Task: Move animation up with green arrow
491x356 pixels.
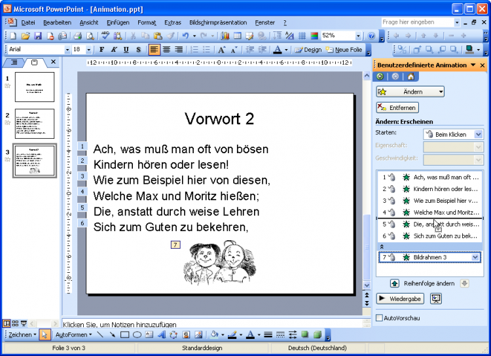Action: click(x=395, y=283)
